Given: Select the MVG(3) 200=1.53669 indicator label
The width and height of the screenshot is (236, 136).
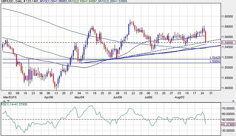Looking at the screenshot, I should coord(113,1).
